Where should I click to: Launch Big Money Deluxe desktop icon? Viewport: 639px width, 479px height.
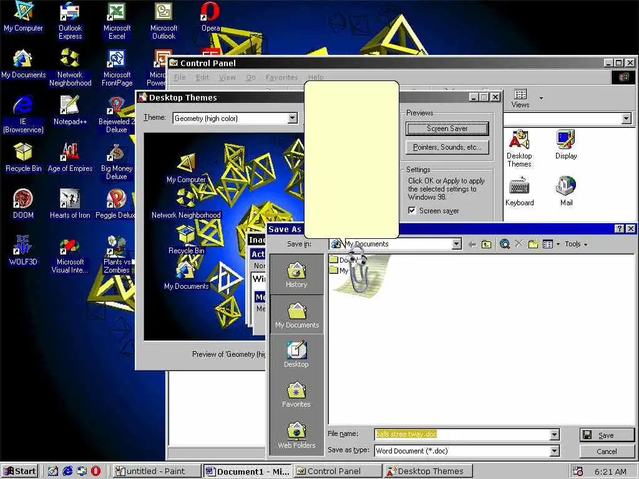[x=117, y=161]
